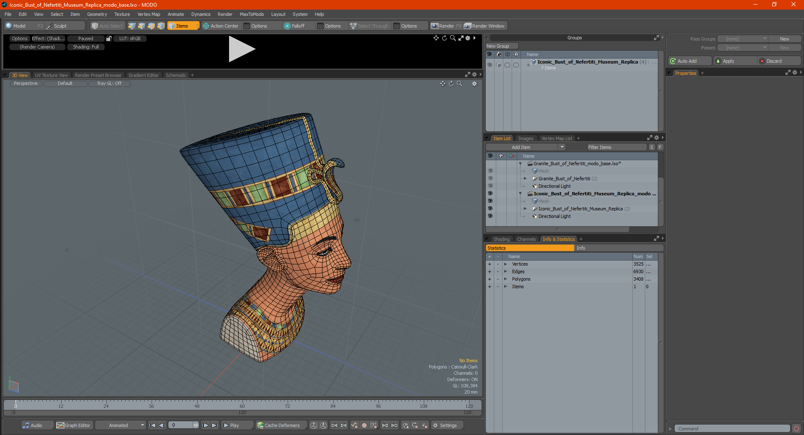Click the 3D viewport zoom magnifier icon
804x435 pixels.
pos(459,84)
